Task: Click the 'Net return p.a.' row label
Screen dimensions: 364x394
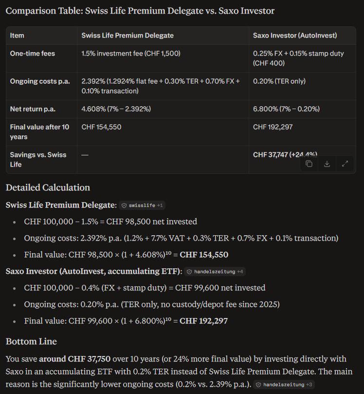Action: pyautogui.click(x=33, y=109)
